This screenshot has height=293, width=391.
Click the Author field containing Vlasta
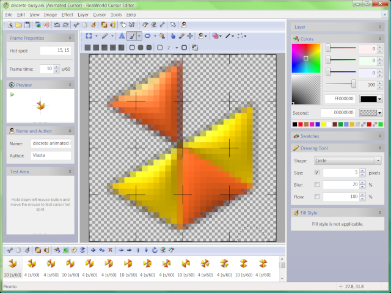tap(51, 155)
